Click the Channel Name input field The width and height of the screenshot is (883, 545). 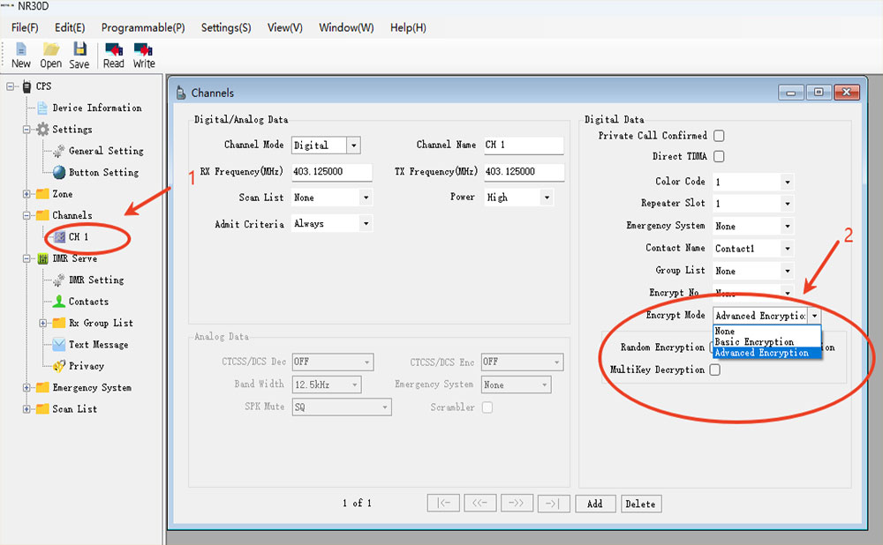click(x=524, y=146)
